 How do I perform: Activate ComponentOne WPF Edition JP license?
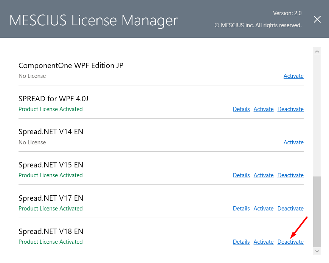pos(293,76)
